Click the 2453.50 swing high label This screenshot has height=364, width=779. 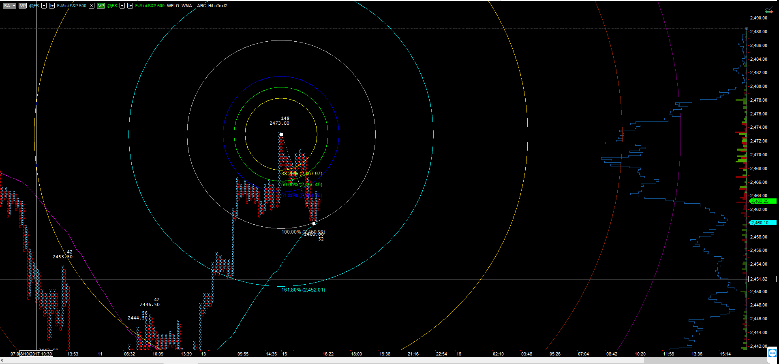click(62, 257)
